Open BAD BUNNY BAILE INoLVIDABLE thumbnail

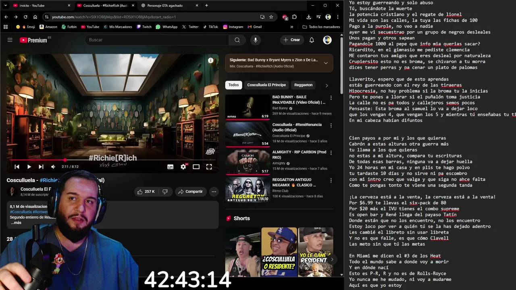coord(248,107)
